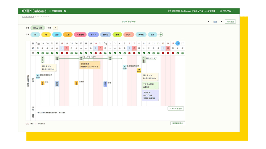Pick the 誘導員 event tag
Screen dimensions: 266x149
coord(141,35)
